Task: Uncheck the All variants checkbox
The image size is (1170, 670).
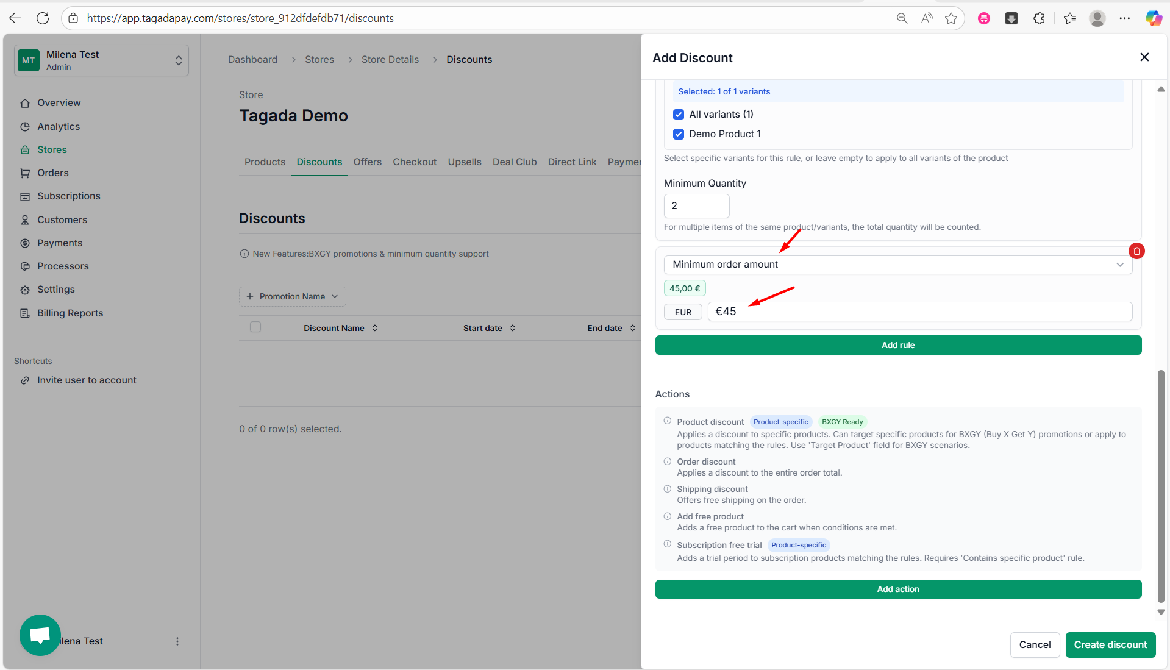Action: pyautogui.click(x=679, y=115)
